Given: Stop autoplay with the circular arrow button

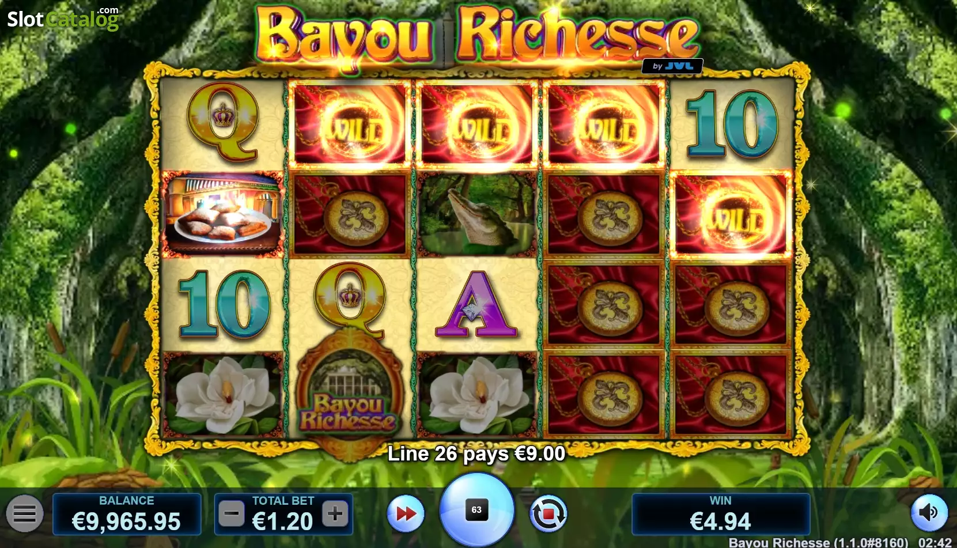Looking at the screenshot, I should coord(548,513).
